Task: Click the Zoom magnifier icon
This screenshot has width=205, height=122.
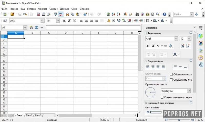Action: pos(158,14)
